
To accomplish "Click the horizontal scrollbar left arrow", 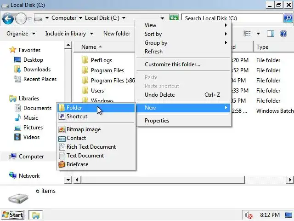I will coord(77,180).
